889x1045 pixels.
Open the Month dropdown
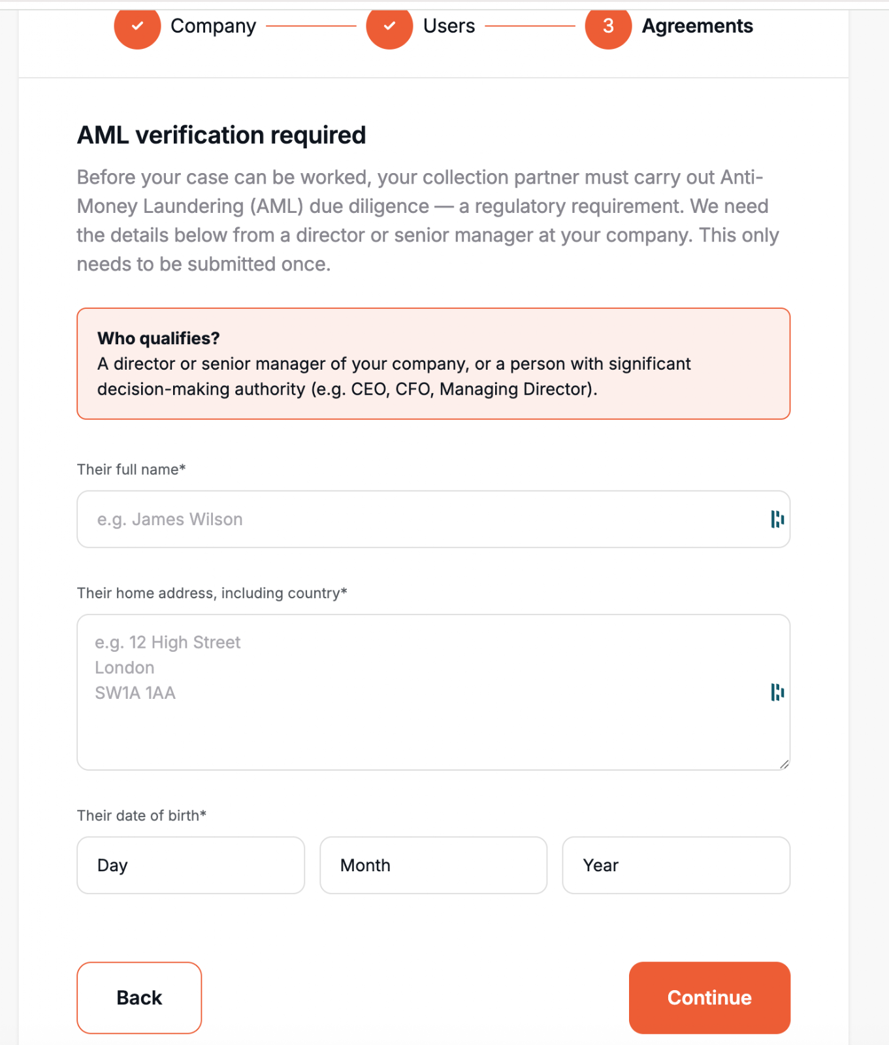point(433,865)
